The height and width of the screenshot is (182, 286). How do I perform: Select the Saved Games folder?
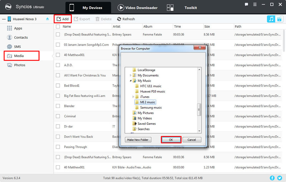coord(144,124)
